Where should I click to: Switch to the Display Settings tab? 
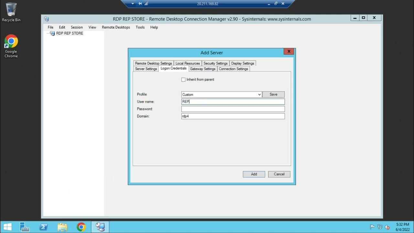(x=243, y=63)
